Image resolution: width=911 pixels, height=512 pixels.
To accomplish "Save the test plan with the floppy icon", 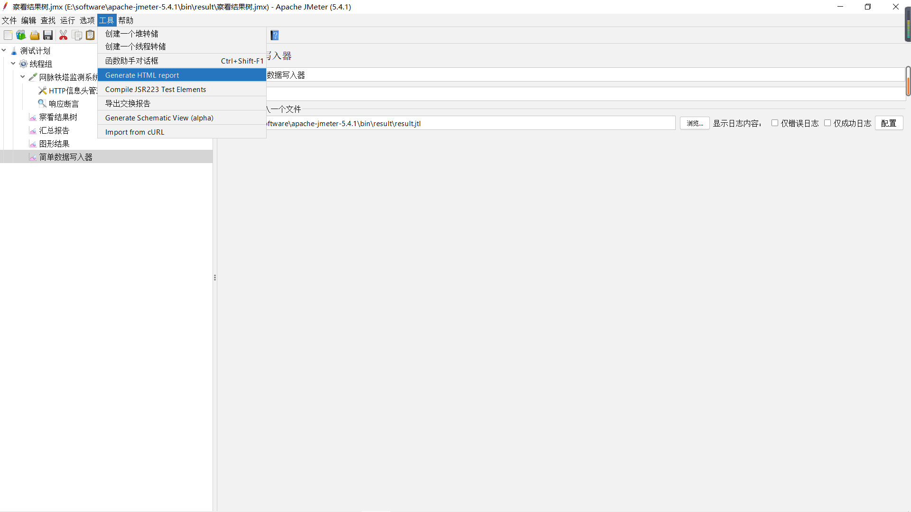I will click(x=48, y=35).
